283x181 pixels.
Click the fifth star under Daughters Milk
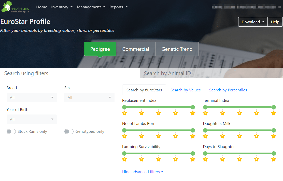click(273, 136)
